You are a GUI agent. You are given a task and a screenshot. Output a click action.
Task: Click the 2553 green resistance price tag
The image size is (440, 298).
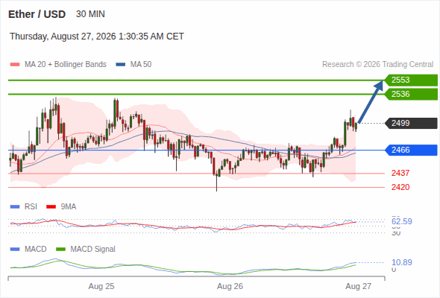411,80
